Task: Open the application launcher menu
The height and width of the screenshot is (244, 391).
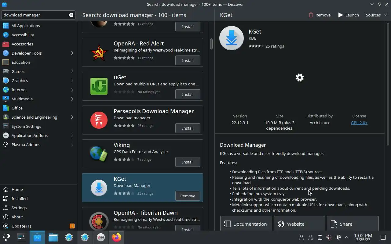Action: [7, 237]
